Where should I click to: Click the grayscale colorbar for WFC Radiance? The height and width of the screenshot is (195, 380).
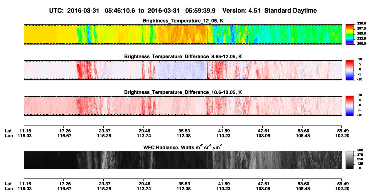coord(350,160)
